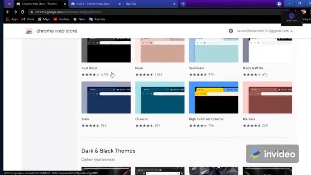The height and width of the screenshot is (175, 311).
Task: Click Sea Foam star rating 970
Action: click(202, 74)
